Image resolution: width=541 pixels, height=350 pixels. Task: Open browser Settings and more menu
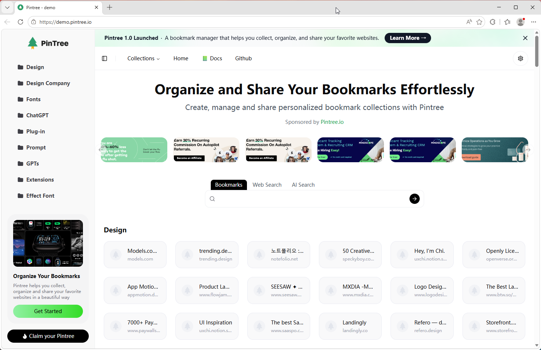point(534,22)
